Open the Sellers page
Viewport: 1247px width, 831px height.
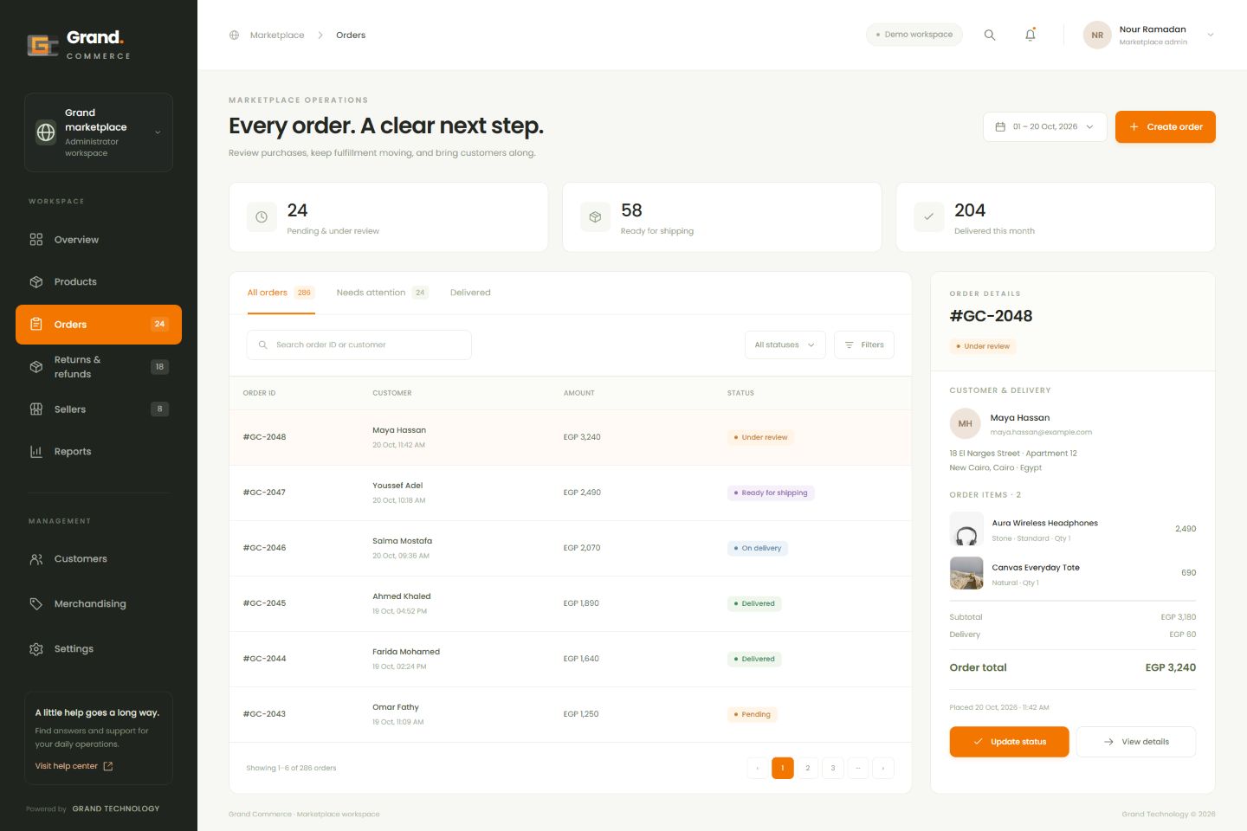pos(99,409)
